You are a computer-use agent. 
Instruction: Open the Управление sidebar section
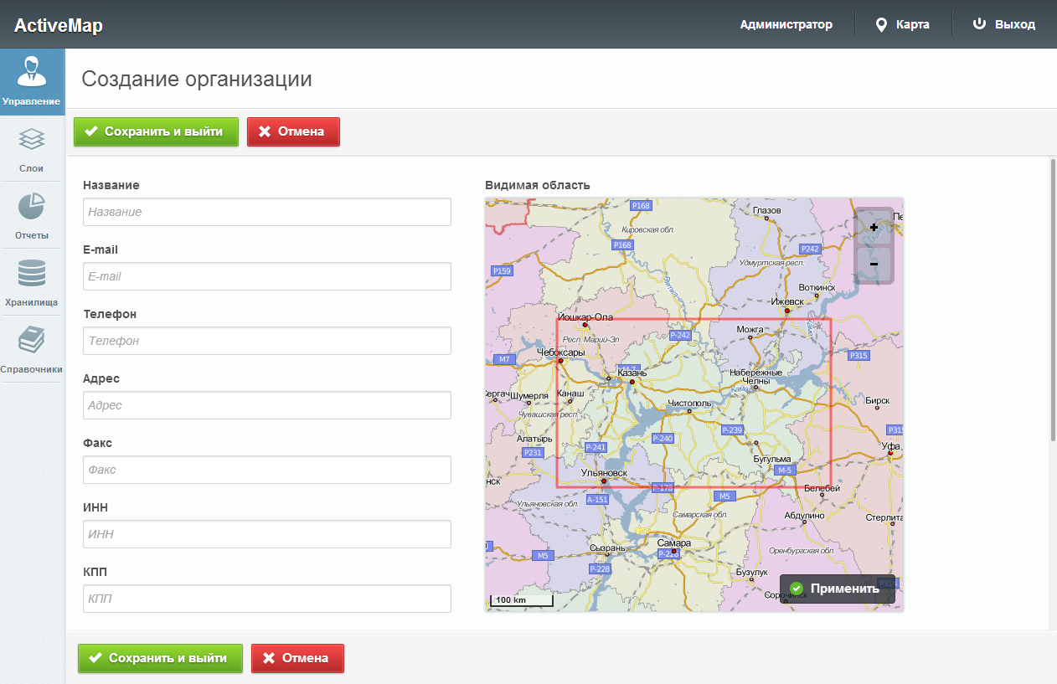pyautogui.click(x=32, y=82)
